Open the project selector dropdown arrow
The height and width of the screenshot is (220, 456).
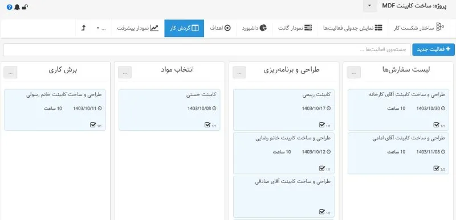point(369,6)
